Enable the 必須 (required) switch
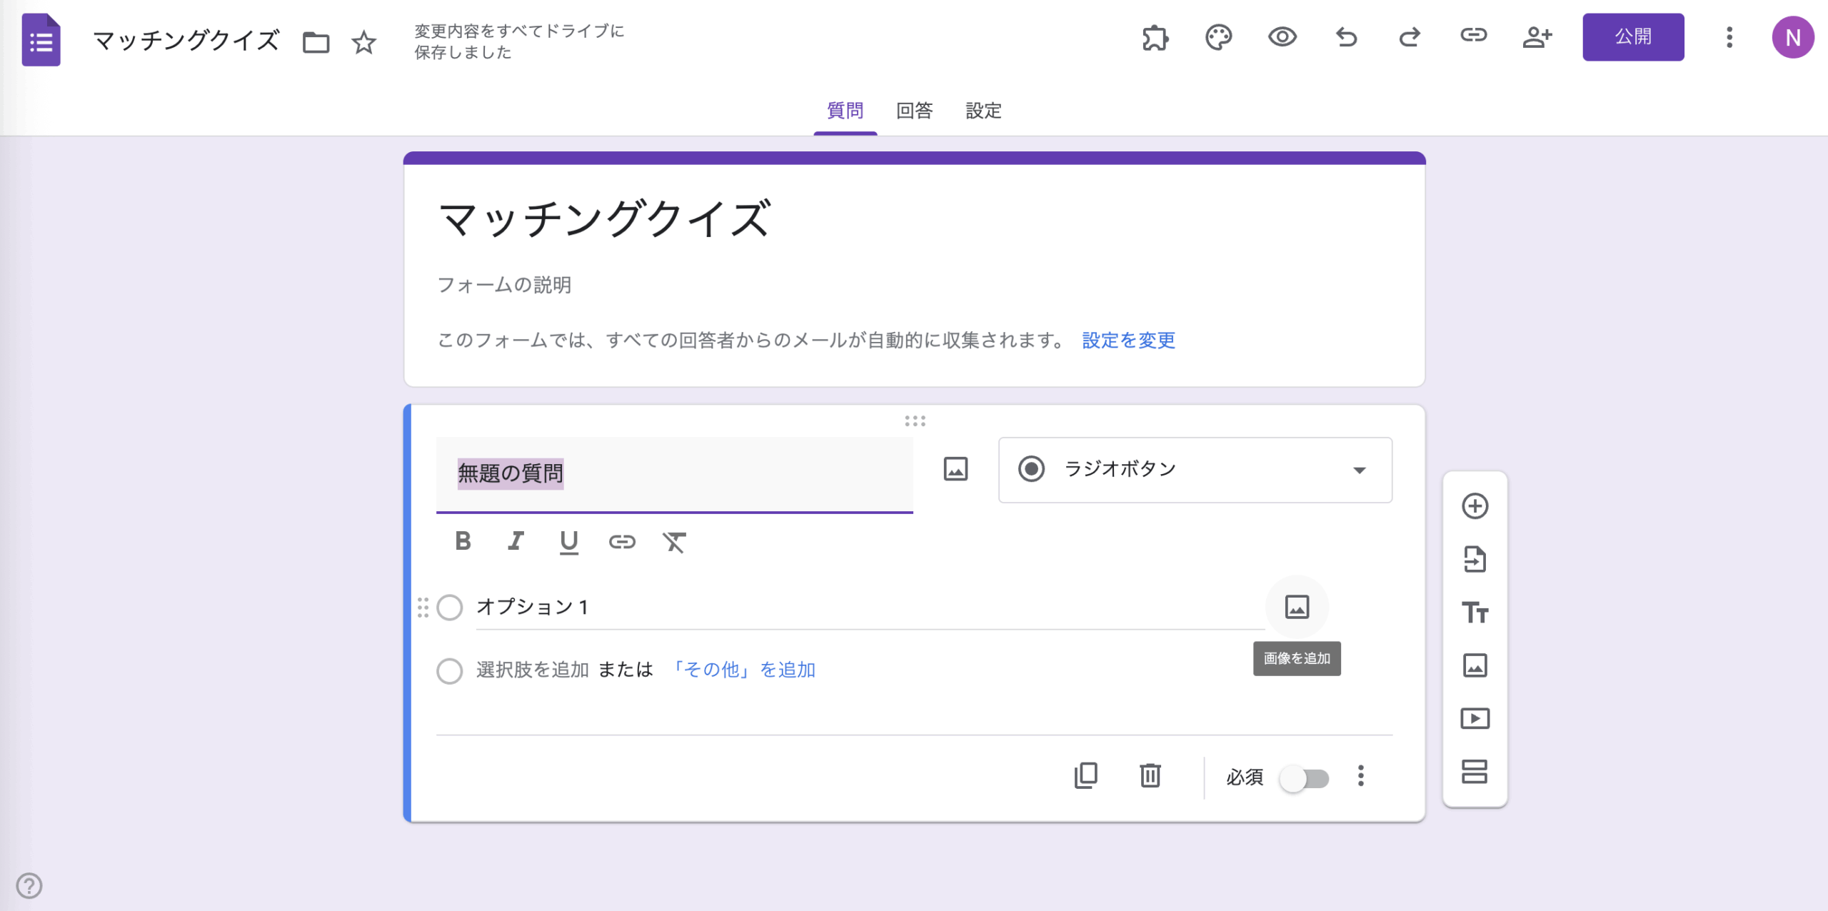Image resolution: width=1828 pixels, height=911 pixels. 1305,777
